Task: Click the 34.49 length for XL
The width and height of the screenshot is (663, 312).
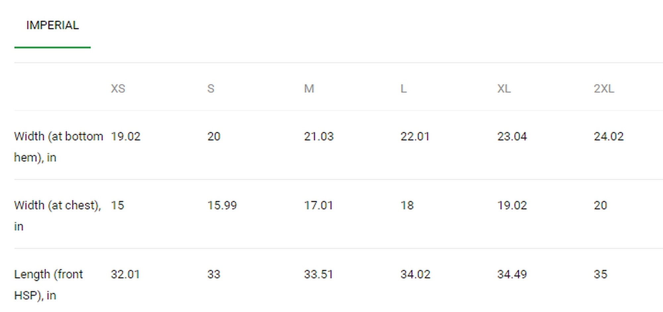Action: tap(512, 274)
